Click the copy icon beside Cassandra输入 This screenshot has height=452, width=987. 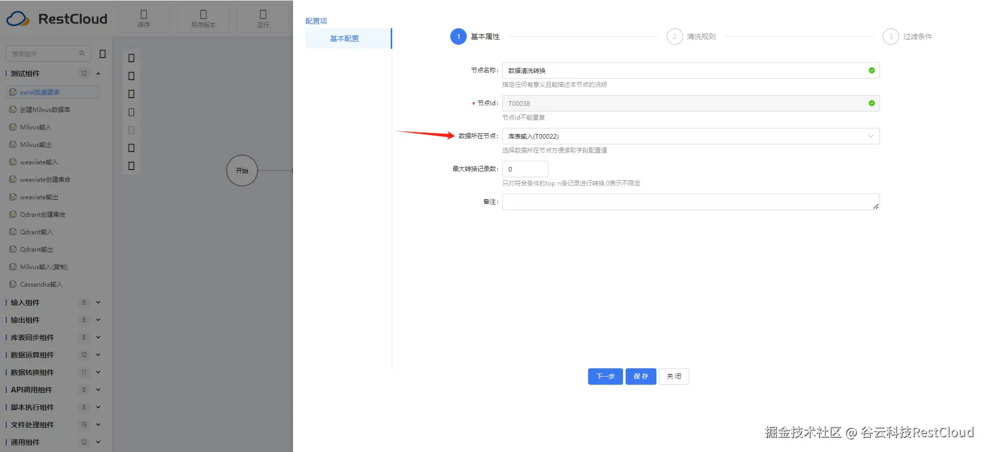point(13,284)
